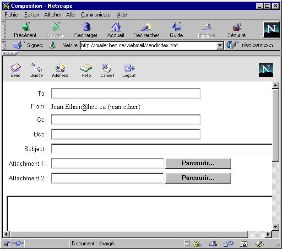Cancel the message composition
Screen dimensions: 282x249
[x=107, y=70]
